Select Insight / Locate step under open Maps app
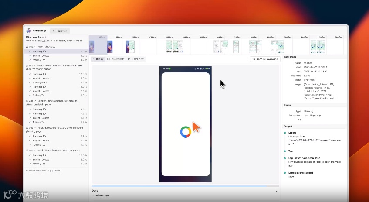The height and width of the screenshot is (202, 369). pyautogui.click(x=57, y=56)
